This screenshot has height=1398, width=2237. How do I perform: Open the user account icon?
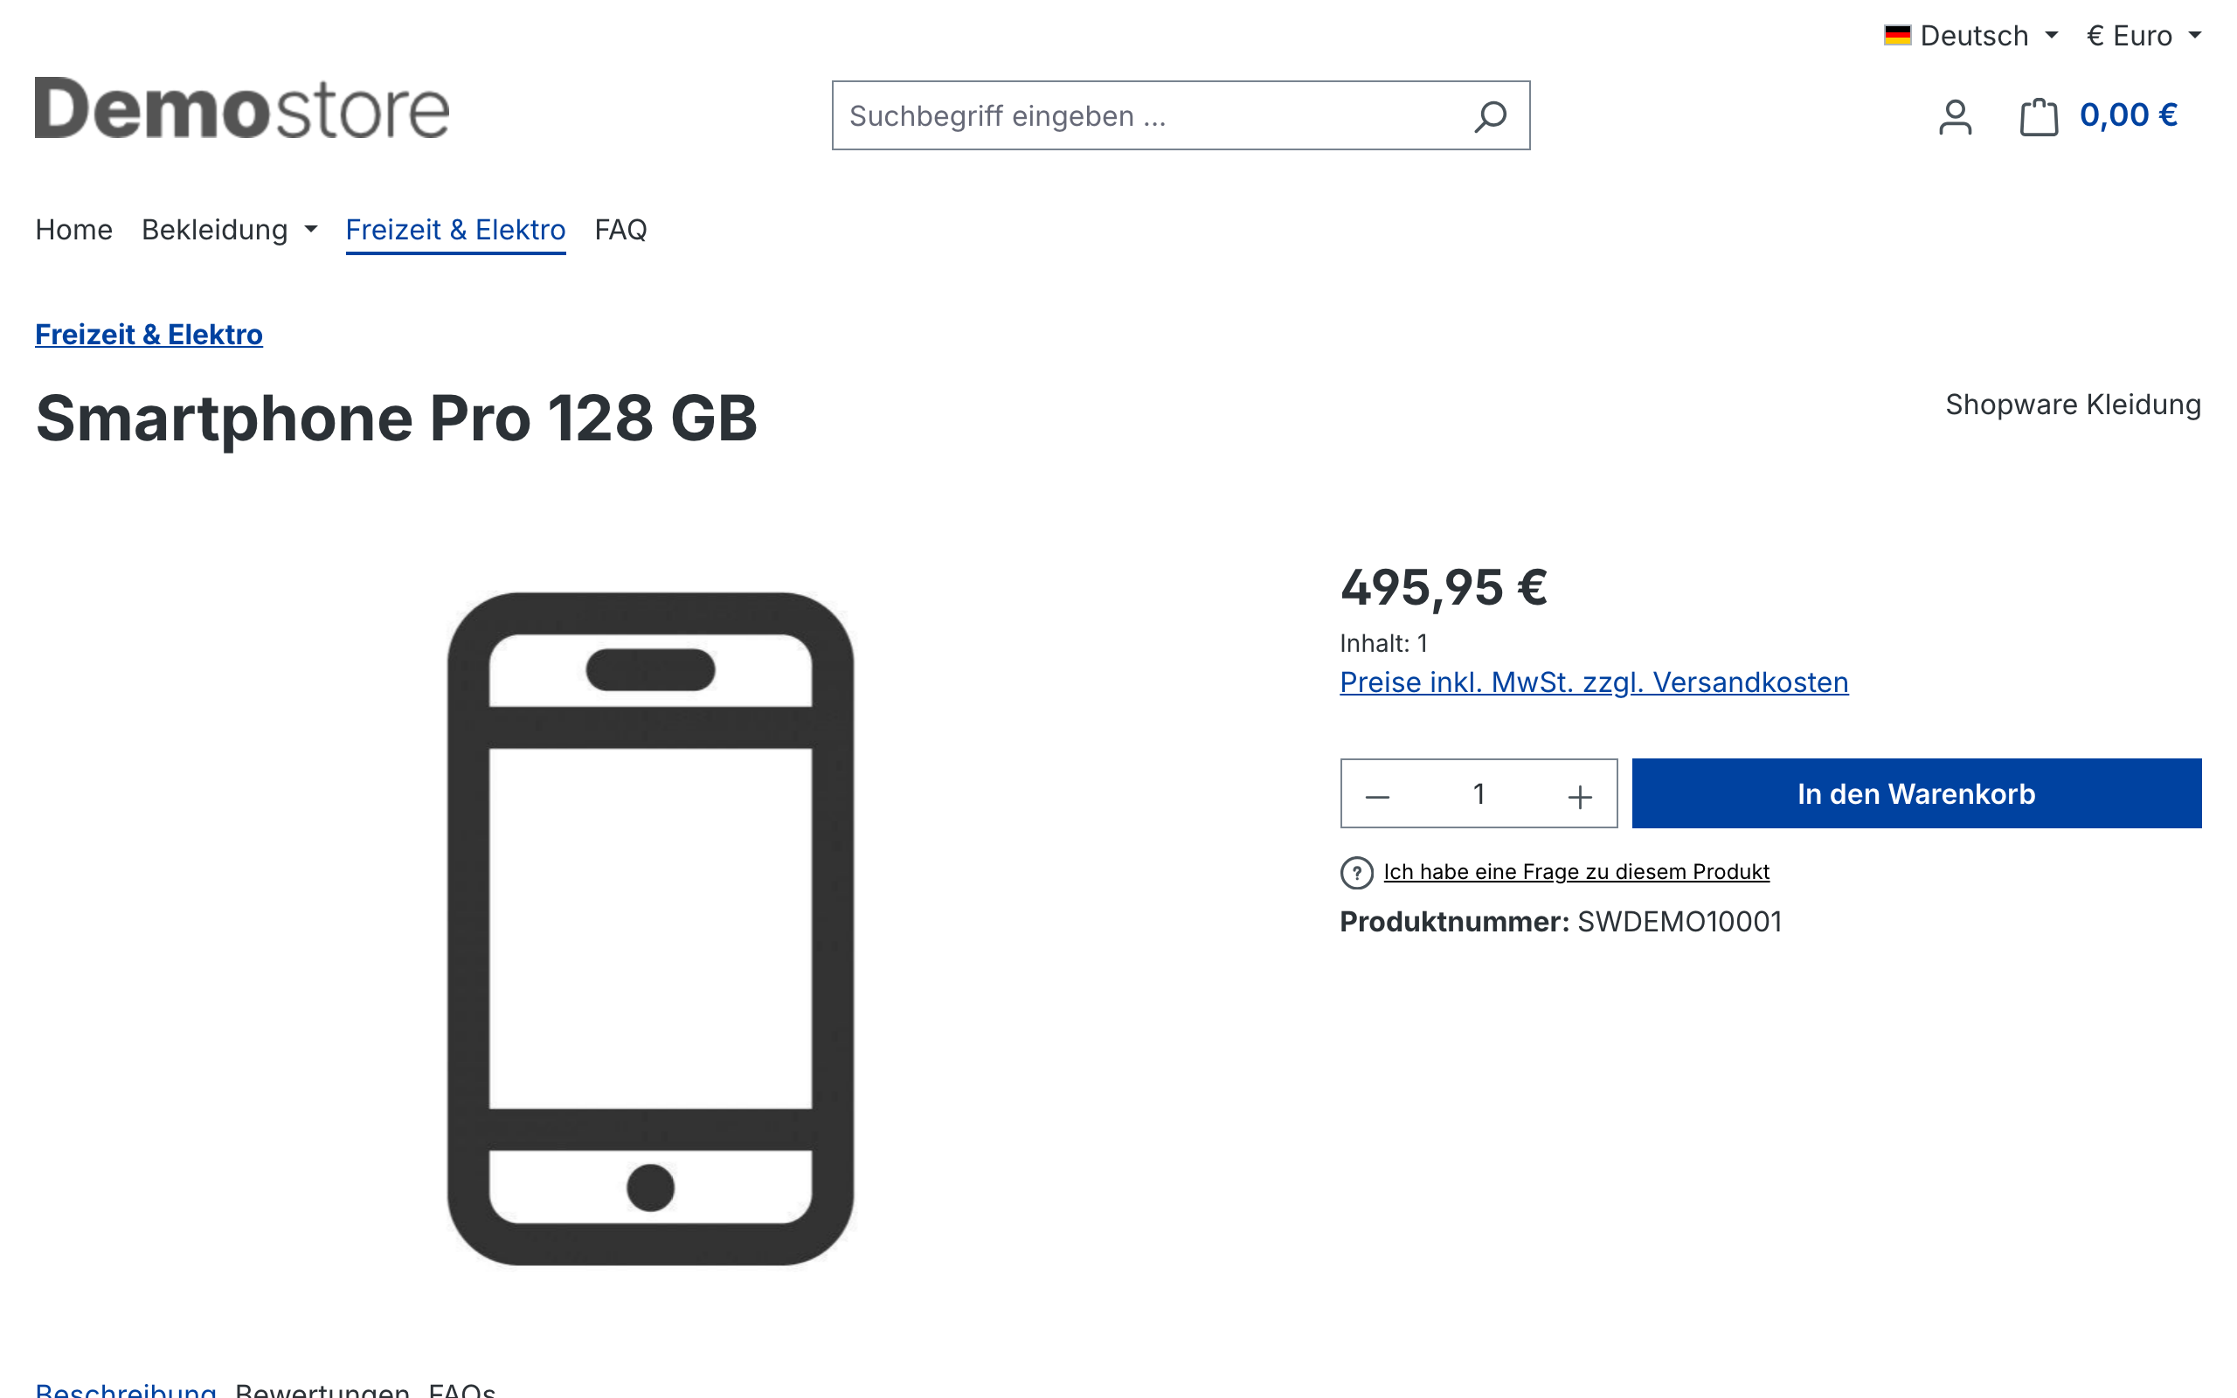point(1955,116)
